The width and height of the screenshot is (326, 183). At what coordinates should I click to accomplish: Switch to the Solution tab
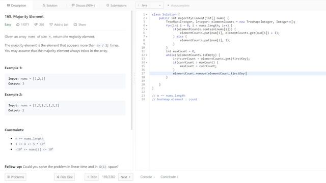[50, 6]
